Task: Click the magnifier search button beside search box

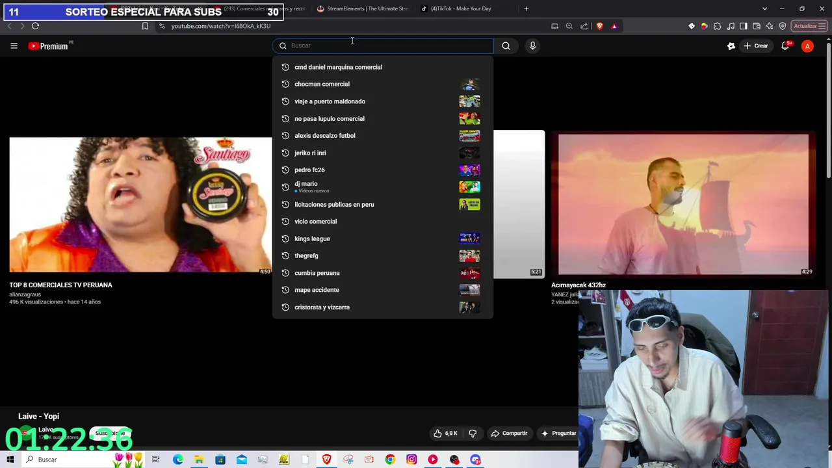Action: click(x=506, y=45)
